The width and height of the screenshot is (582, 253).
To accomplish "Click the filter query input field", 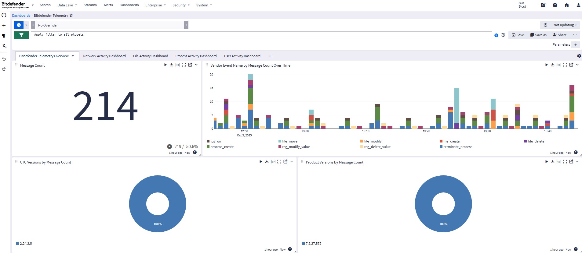I will 261,35.
